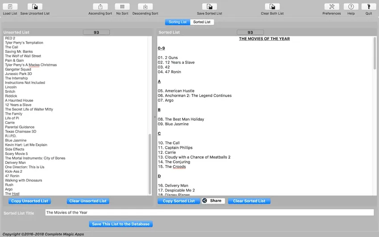Click Save This List to the Database
This screenshot has height=237, width=379.
(121, 224)
